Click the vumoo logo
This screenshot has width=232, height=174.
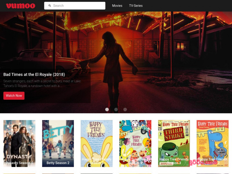[x=21, y=6]
